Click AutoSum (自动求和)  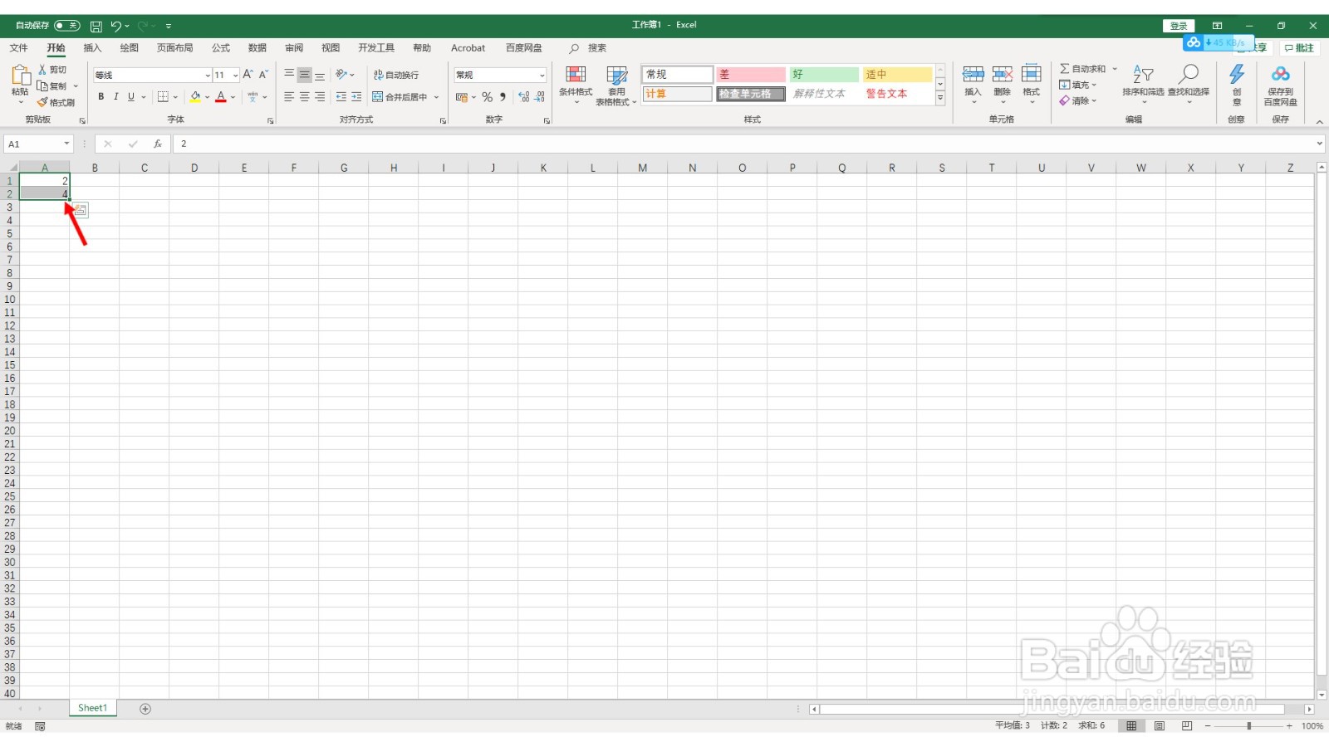[1083, 69]
